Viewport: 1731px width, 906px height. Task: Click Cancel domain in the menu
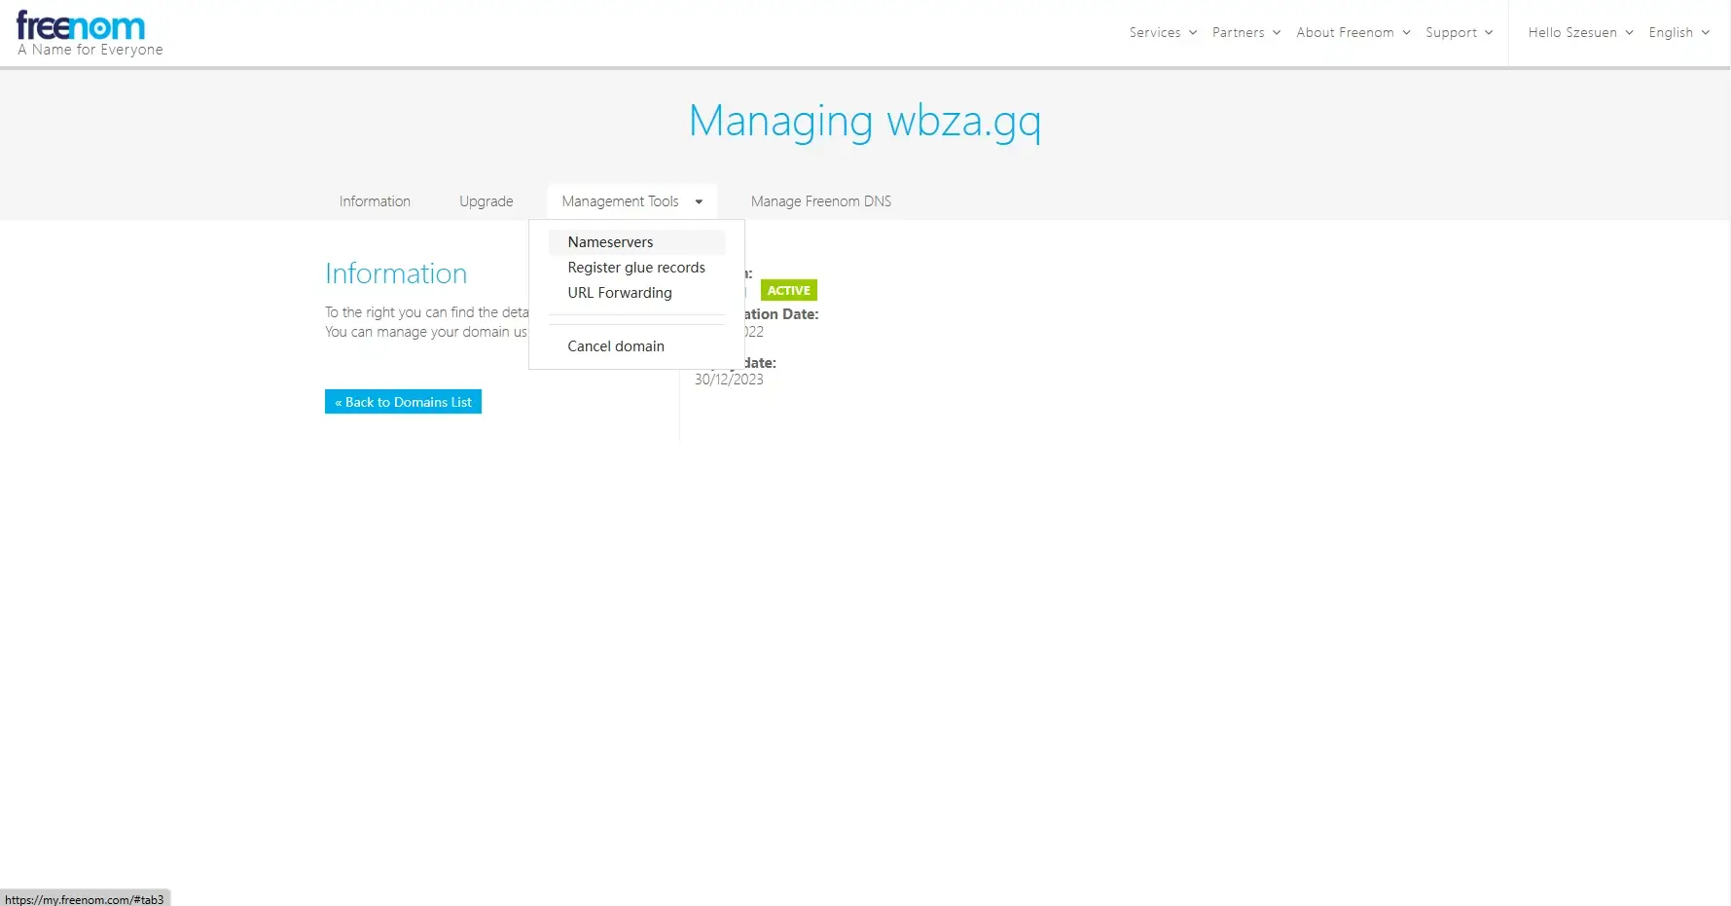click(616, 346)
